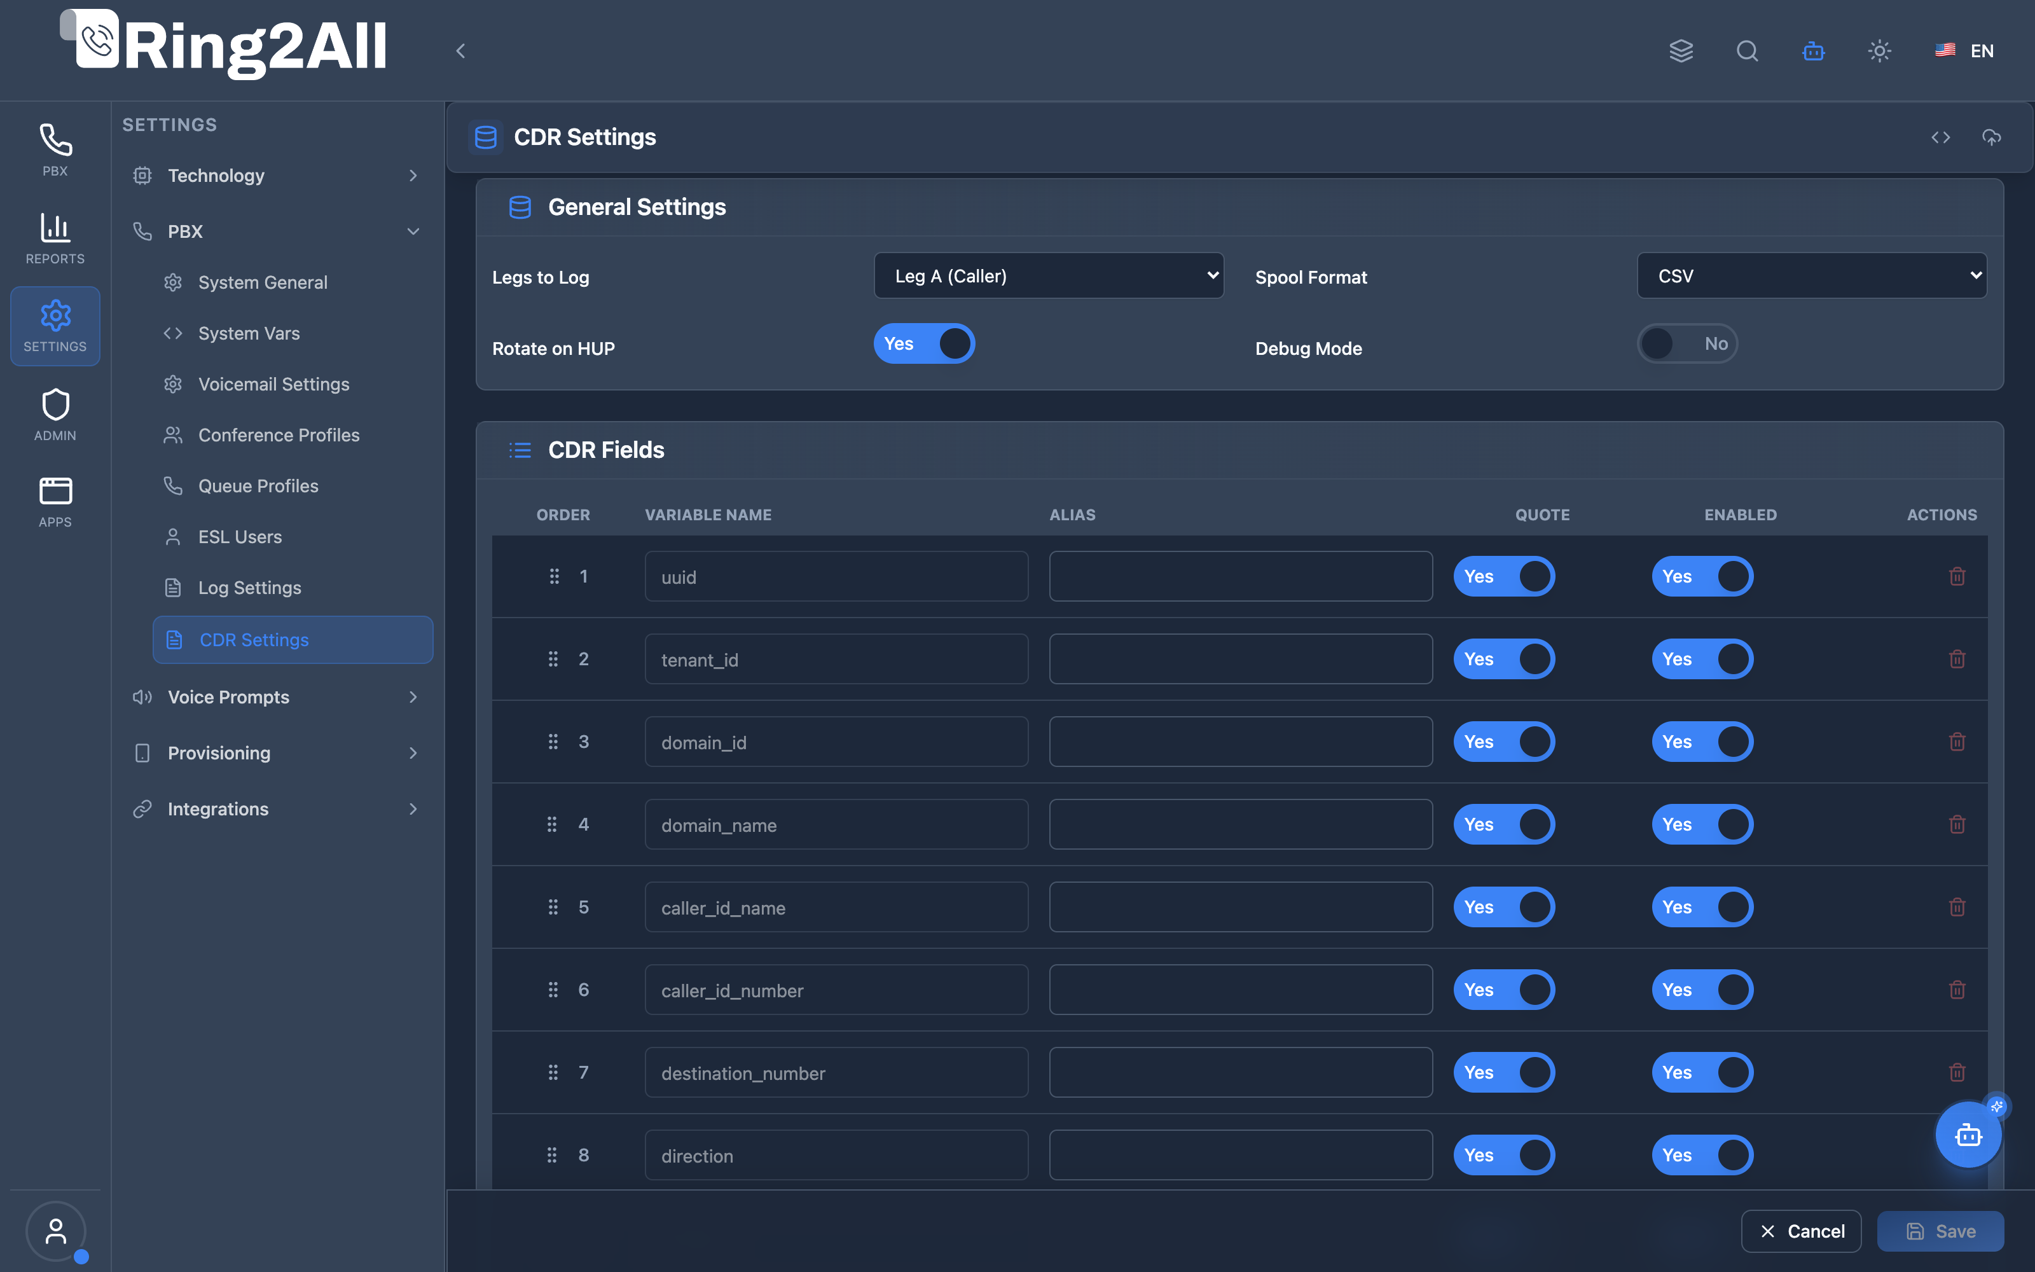The width and height of the screenshot is (2035, 1272).
Task: Click the user profile avatar icon
Action: coord(55,1232)
